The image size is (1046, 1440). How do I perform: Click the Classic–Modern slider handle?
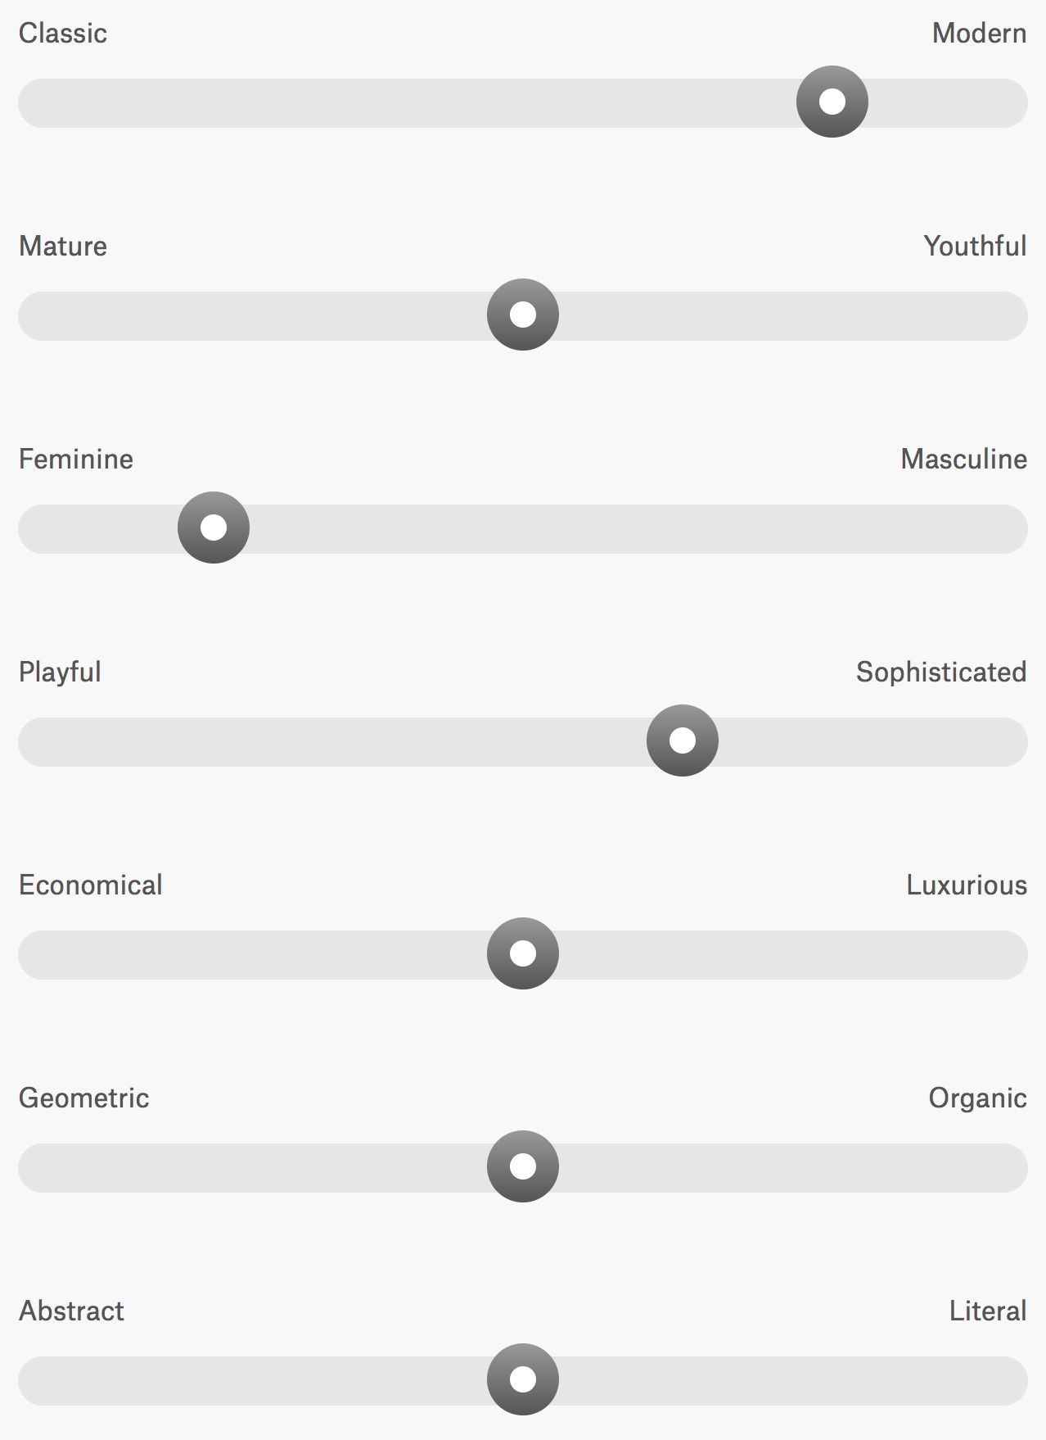(832, 102)
